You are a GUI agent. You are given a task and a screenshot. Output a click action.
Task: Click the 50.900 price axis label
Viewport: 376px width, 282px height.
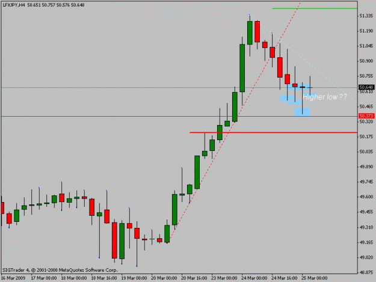[366, 61]
